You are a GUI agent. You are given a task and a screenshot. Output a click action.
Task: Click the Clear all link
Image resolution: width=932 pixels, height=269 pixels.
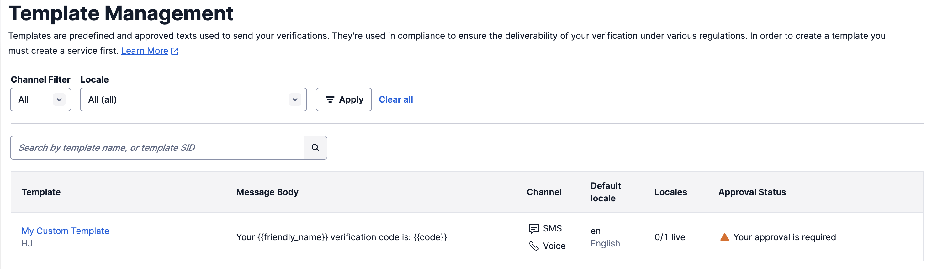(x=395, y=100)
